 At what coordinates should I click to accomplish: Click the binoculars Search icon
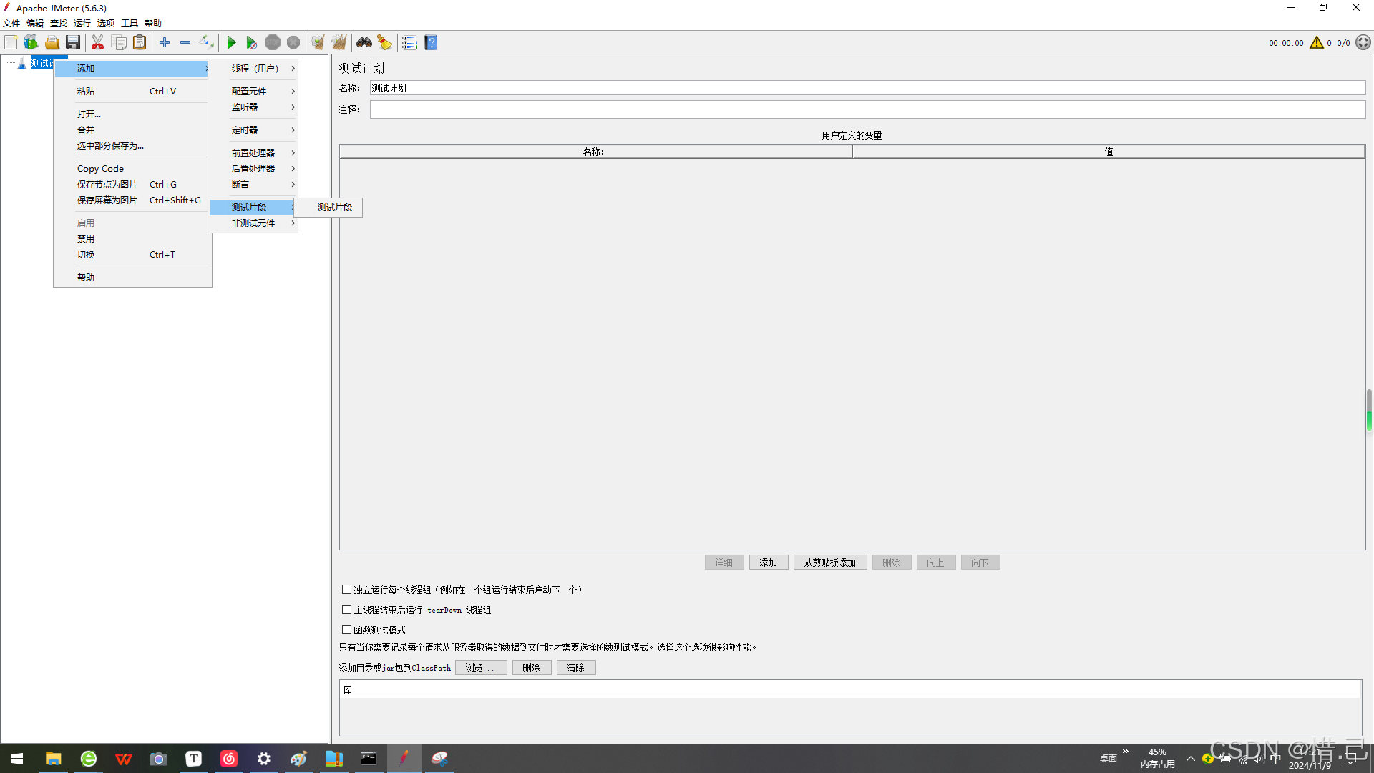coord(364,43)
